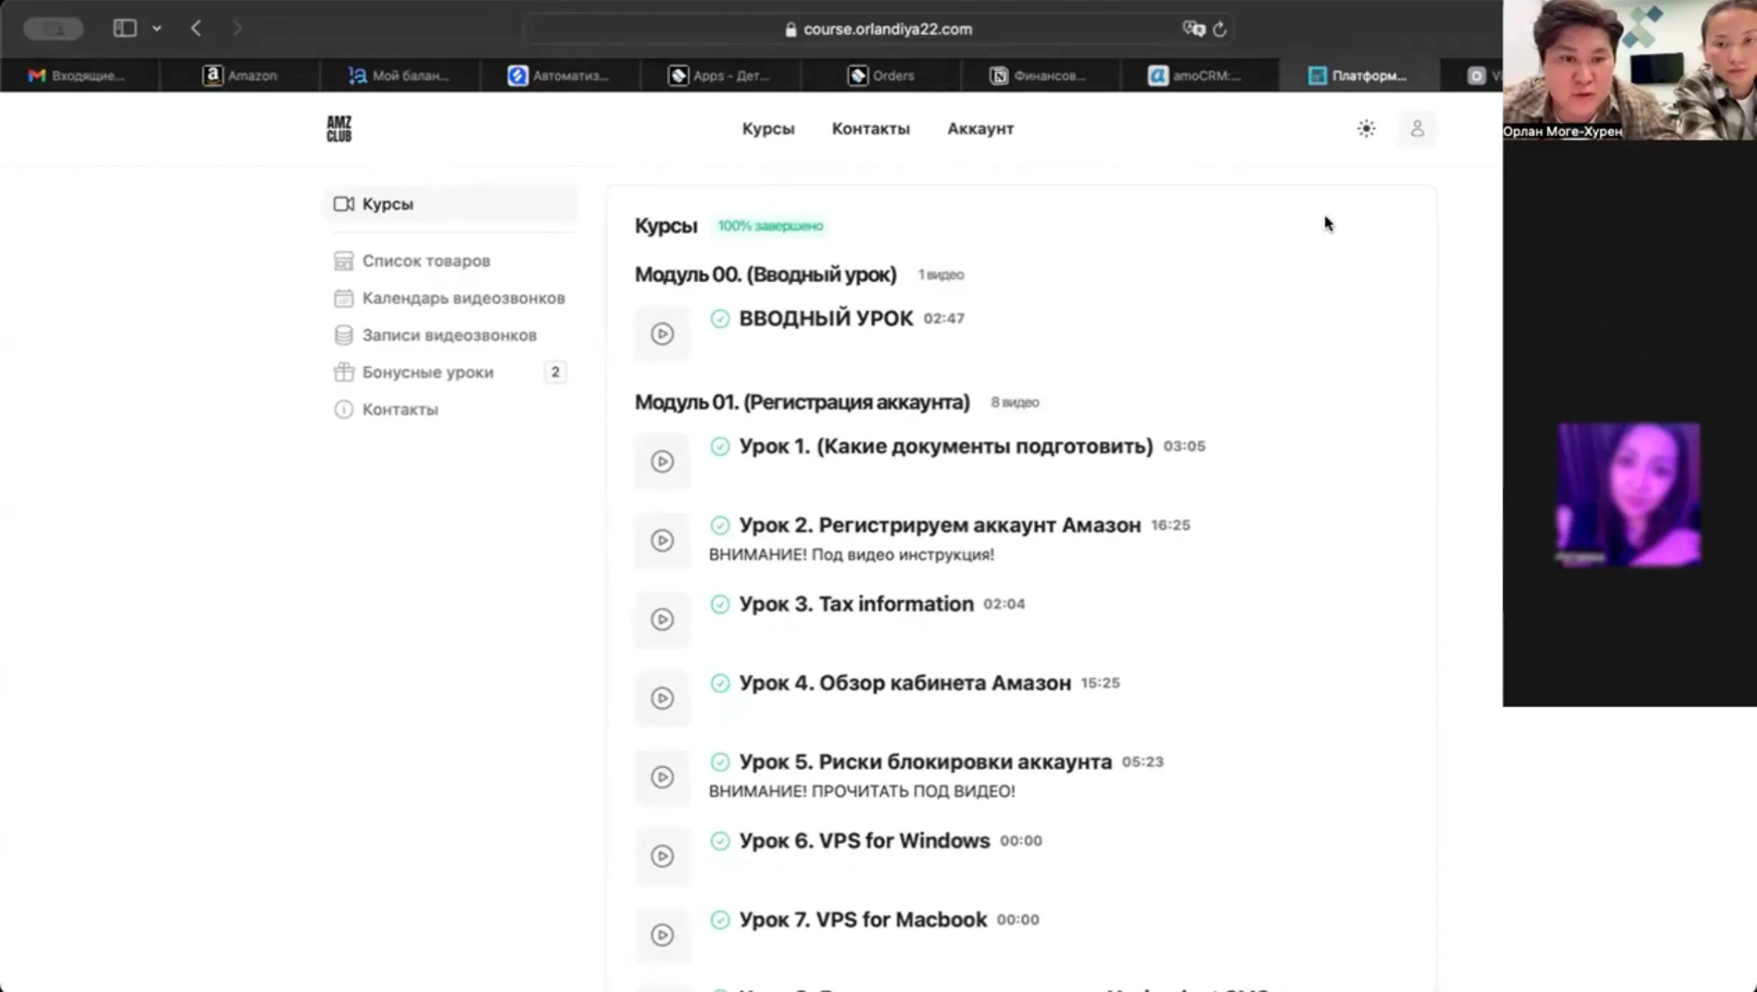The image size is (1757, 992).
Task: Click the play icon for ВВОДНЫЙ УРОК
Action: pos(661,334)
